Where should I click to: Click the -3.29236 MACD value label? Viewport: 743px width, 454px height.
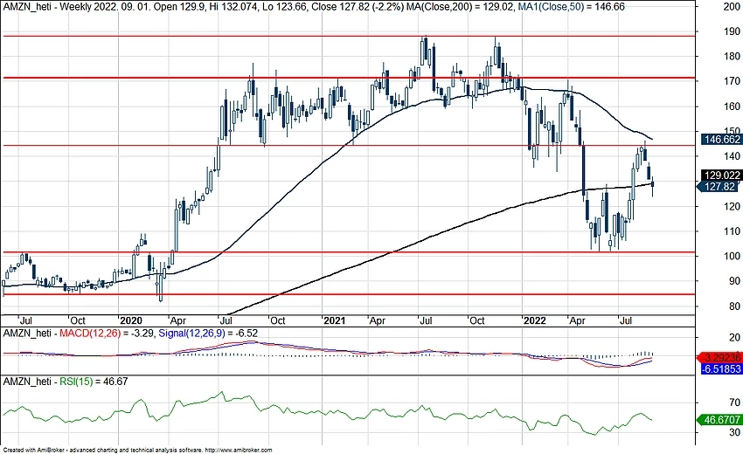click(x=720, y=358)
